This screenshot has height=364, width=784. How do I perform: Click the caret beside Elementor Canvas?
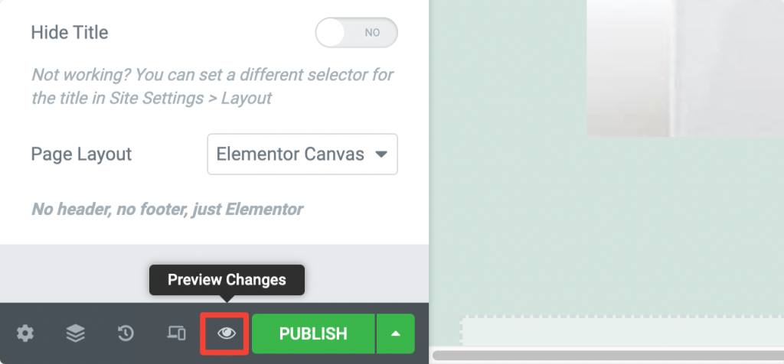(381, 154)
